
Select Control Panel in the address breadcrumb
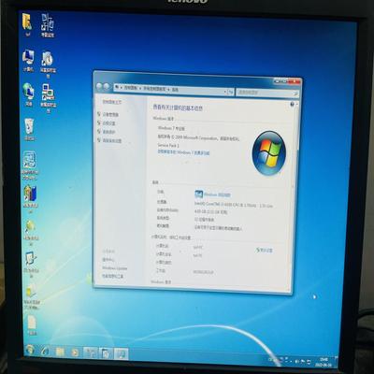point(131,88)
